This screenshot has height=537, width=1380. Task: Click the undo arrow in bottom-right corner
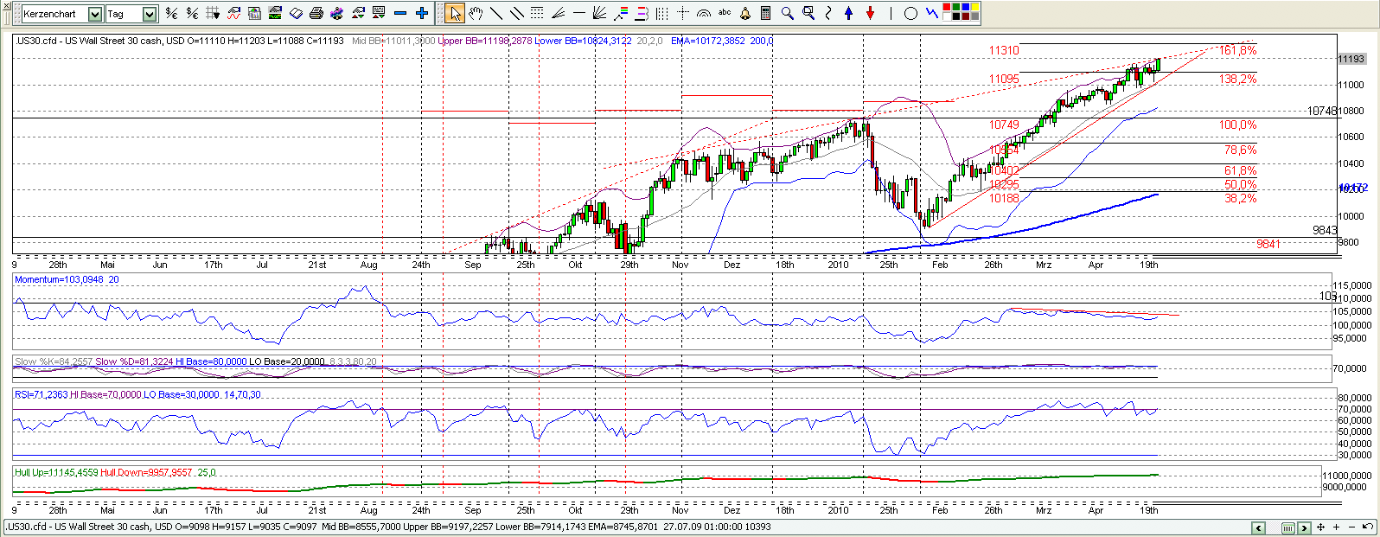click(1367, 527)
